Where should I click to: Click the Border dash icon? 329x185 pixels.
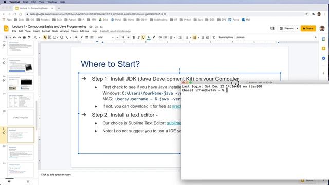click(x=92, y=38)
